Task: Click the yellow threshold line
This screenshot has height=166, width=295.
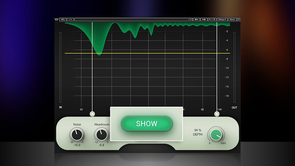Action: click(154, 53)
